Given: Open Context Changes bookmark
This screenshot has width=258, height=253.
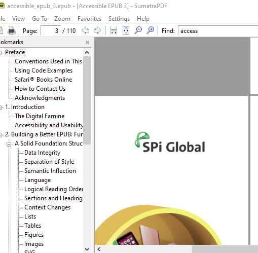Looking at the screenshot, I should (47, 207).
